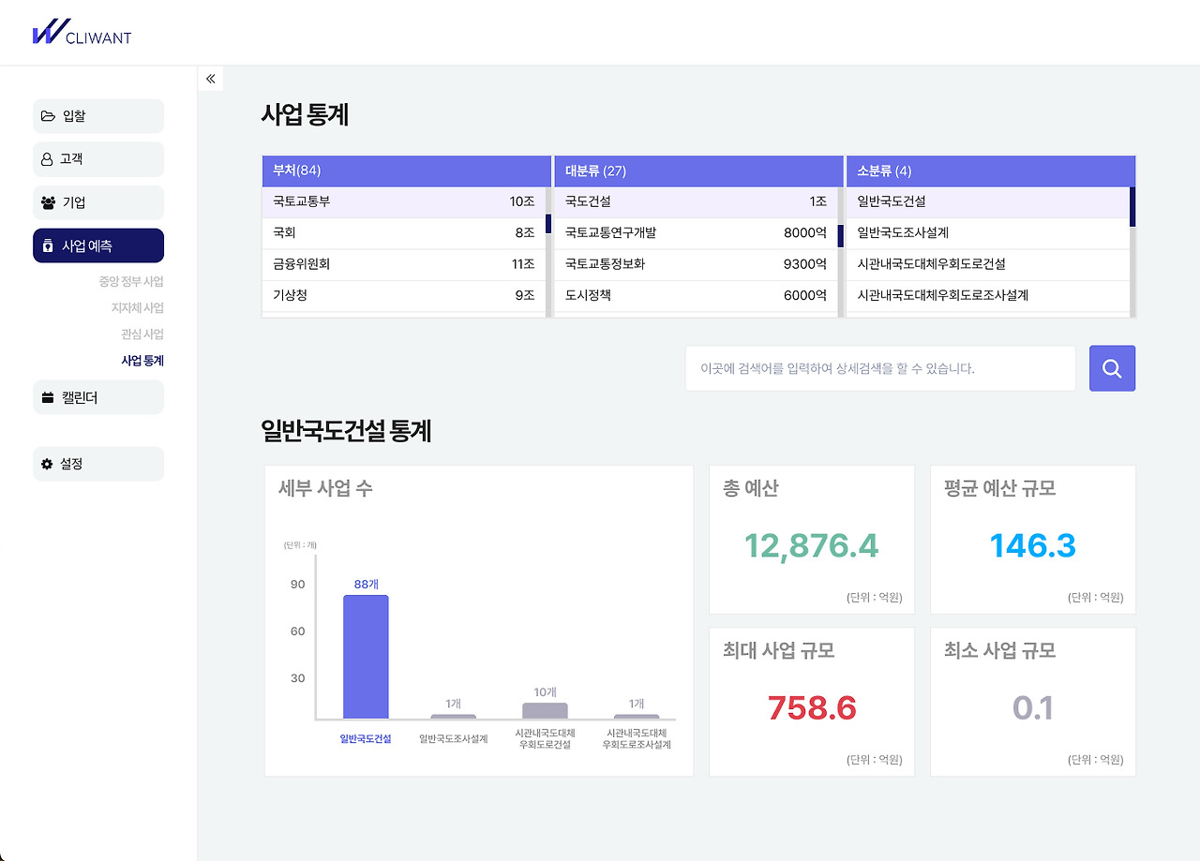Click the gear icon beside 설정
The width and height of the screenshot is (1200, 861).
[x=48, y=464]
